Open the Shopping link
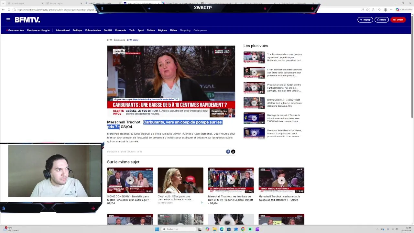The height and width of the screenshot is (233, 414). [185, 30]
